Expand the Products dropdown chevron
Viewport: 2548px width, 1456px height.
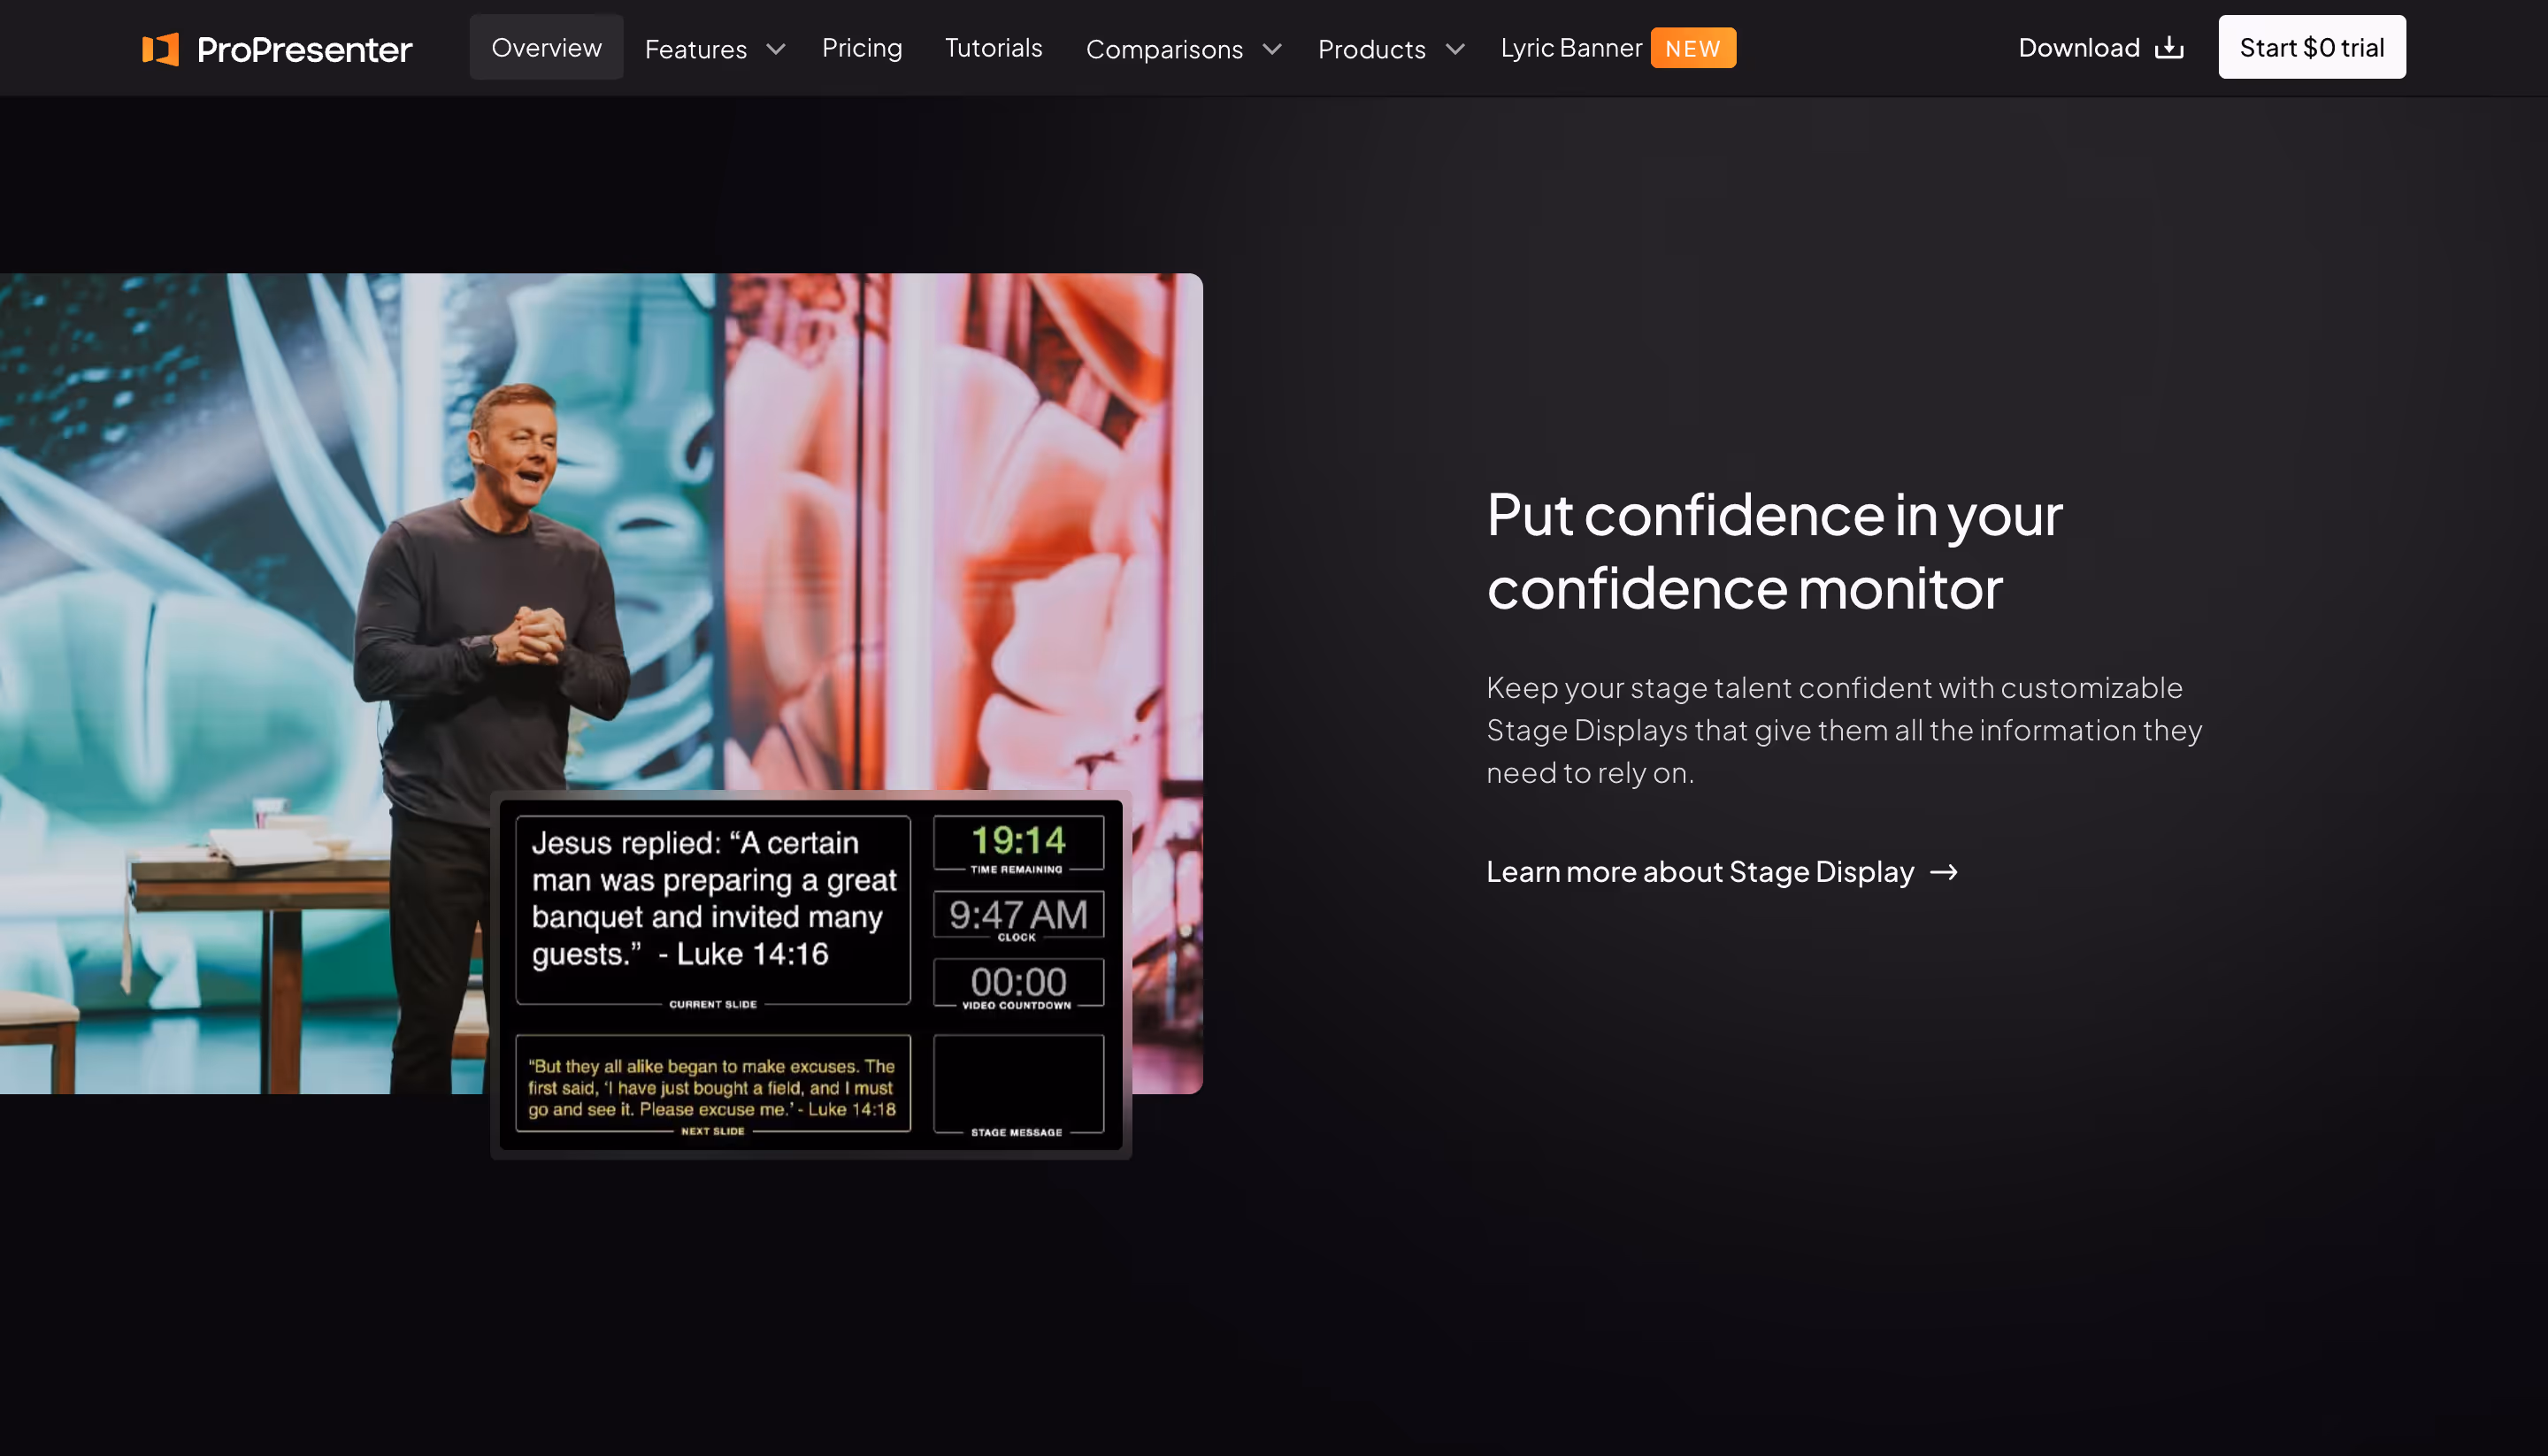pyautogui.click(x=1455, y=49)
